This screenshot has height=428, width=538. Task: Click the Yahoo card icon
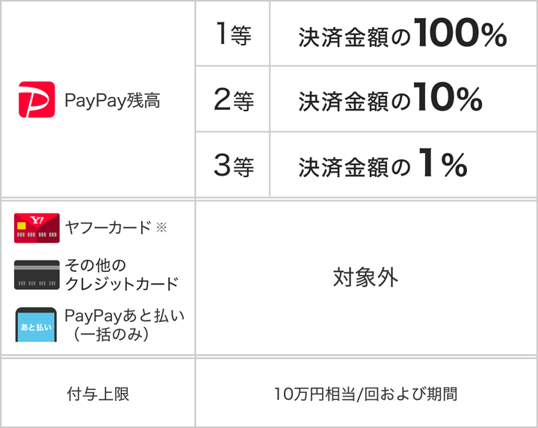pos(37,228)
